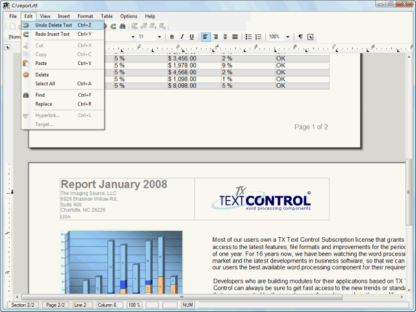The height and width of the screenshot is (312, 416).
Task: Click the Delete icon in Edit menu
Action: (27, 75)
